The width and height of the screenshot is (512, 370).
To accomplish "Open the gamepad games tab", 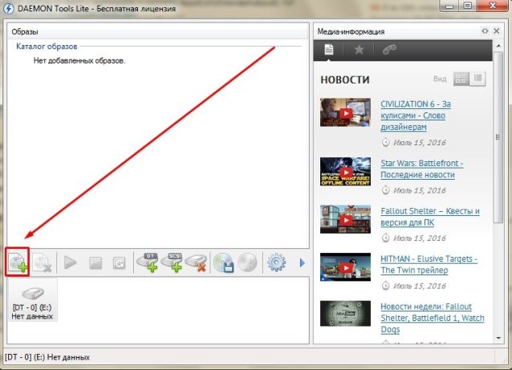I will (x=389, y=50).
